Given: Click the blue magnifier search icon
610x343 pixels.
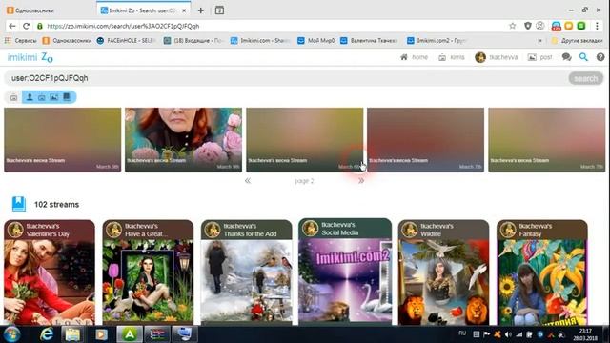Looking at the screenshot, I should click(x=583, y=57).
